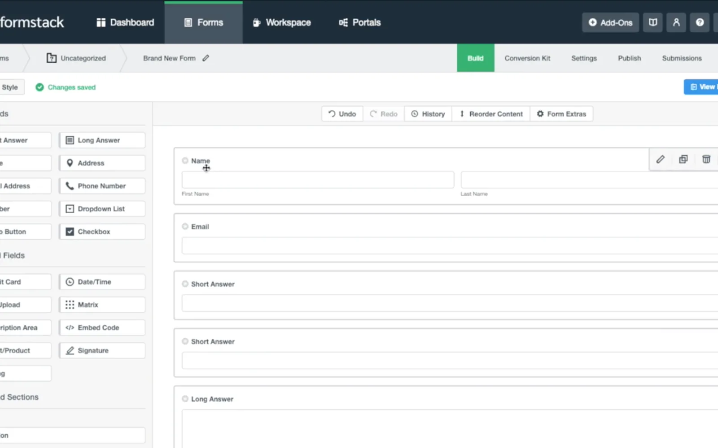Click the Brand New Form title
Screen dimensions: 718x448
pyautogui.click(x=169, y=58)
